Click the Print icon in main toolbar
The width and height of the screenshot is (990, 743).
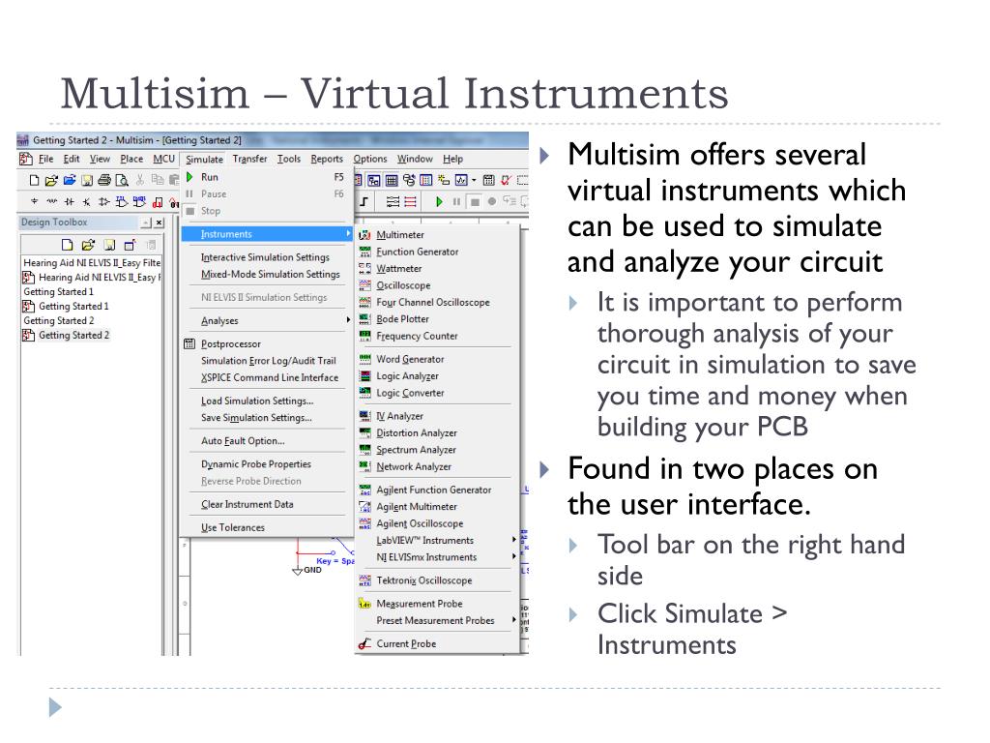pyautogui.click(x=104, y=180)
